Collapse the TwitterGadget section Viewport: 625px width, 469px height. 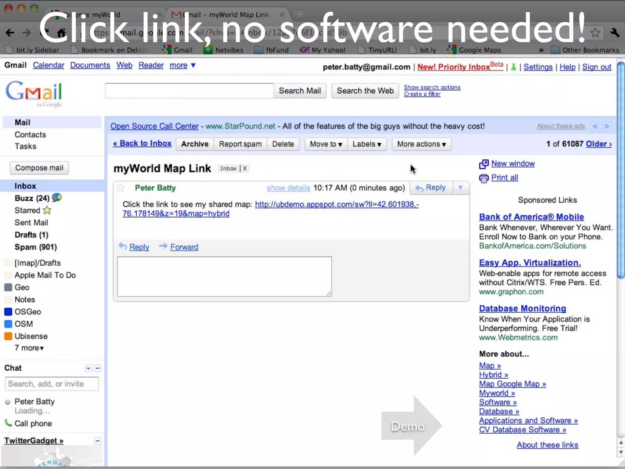(x=98, y=441)
